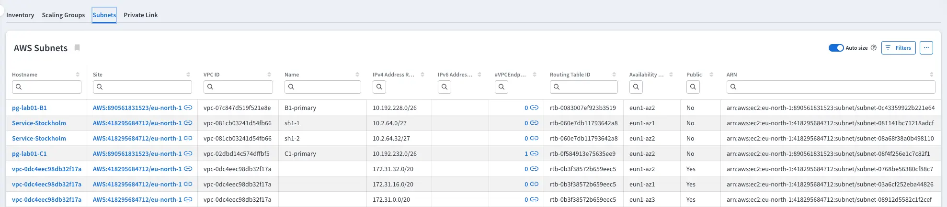Sort table by Hostname column arrows
The image size is (947, 207).
click(78, 75)
